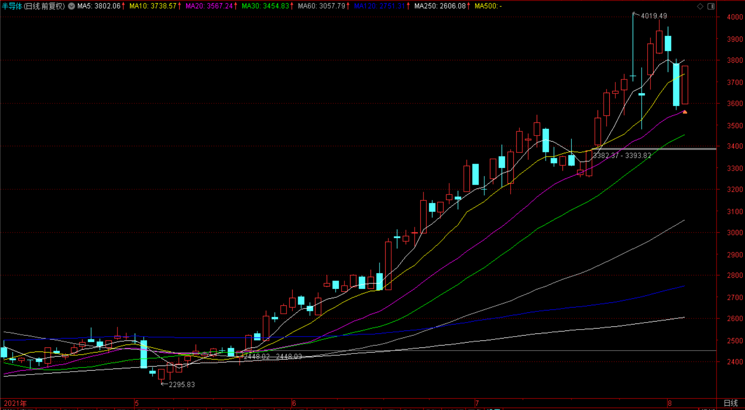Click the MA20: 3567.24 indicator label
Screen dimensions: 745x410
(209, 6)
